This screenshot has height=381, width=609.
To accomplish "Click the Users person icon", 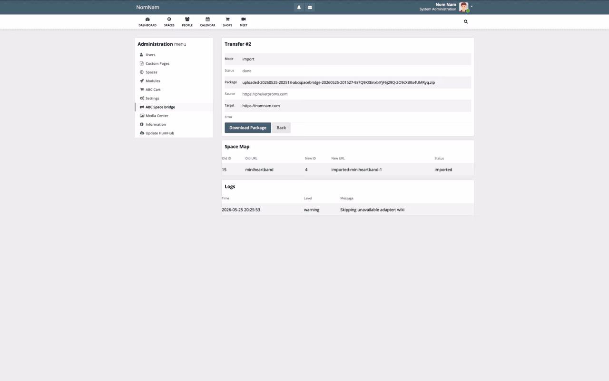I will 141,55.
